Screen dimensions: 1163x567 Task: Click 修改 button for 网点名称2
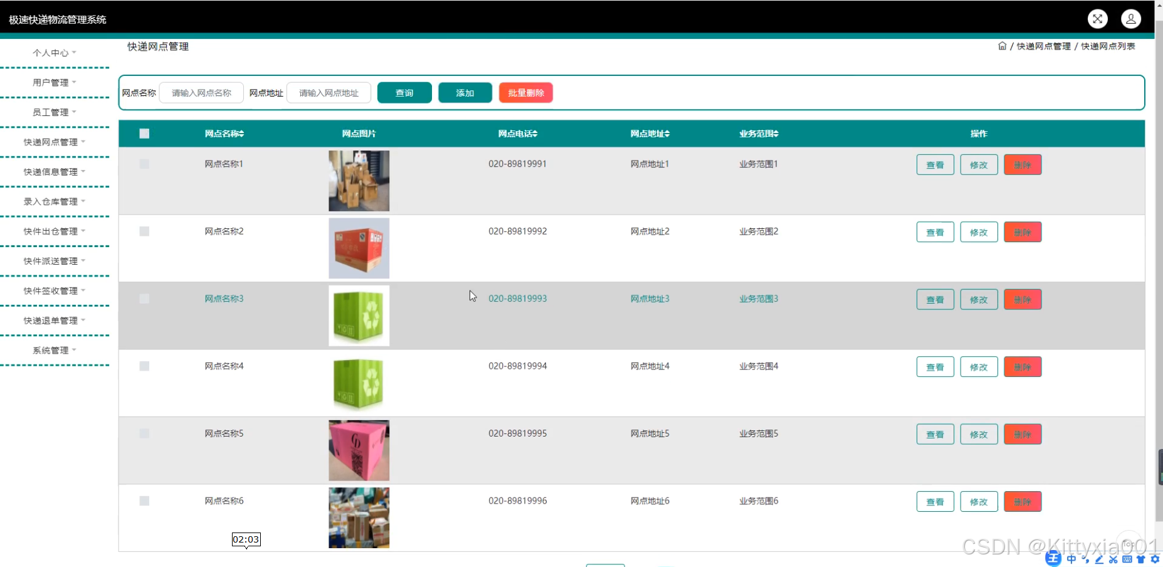pos(978,232)
